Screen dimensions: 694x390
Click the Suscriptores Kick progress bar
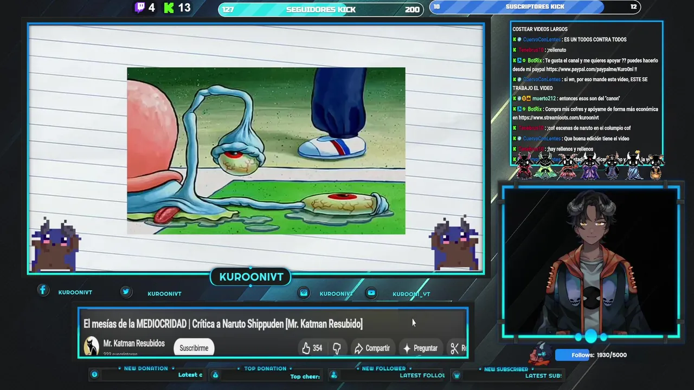tap(535, 7)
